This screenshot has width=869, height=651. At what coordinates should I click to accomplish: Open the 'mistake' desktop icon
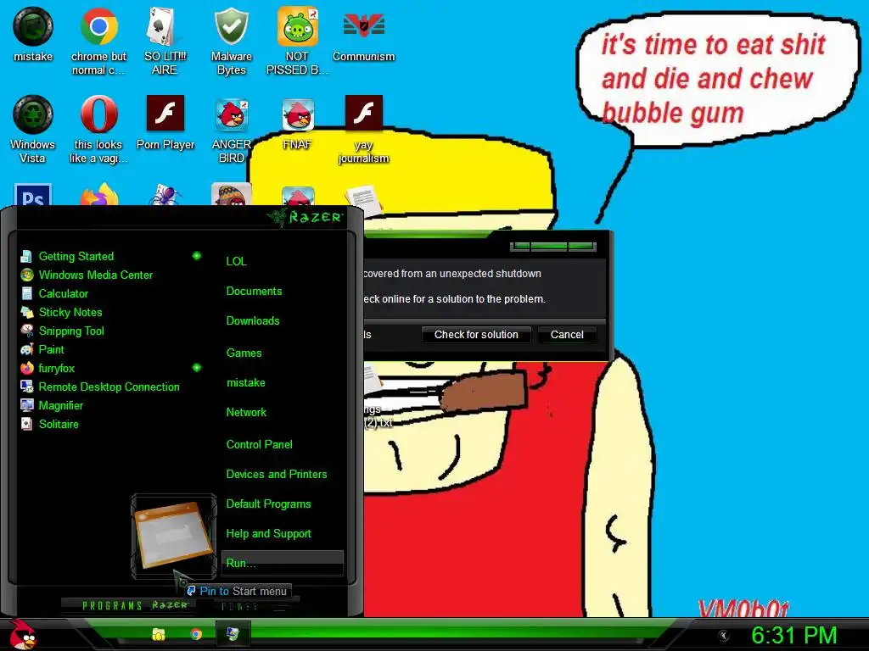33,34
